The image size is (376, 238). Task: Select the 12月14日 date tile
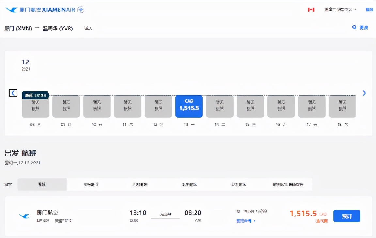coord(219,106)
